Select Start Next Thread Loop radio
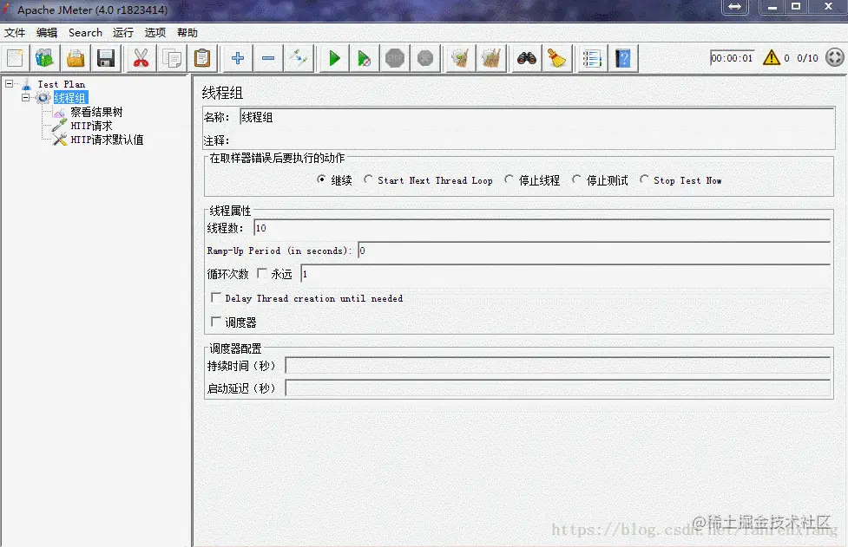The image size is (848, 547). click(x=368, y=179)
